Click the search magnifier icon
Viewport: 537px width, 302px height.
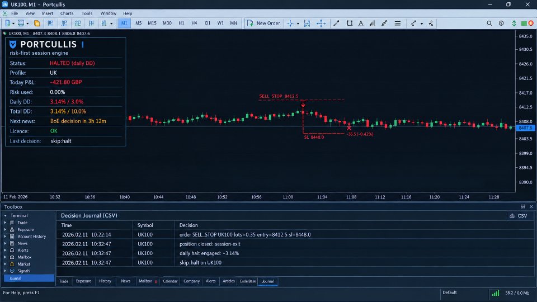[489, 23]
